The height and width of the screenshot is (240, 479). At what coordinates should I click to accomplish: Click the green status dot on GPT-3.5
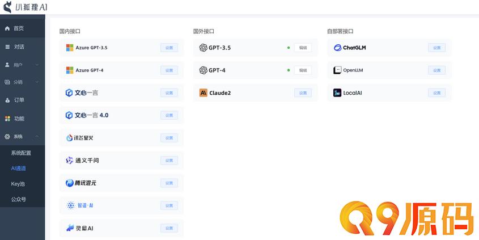[289, 48]
